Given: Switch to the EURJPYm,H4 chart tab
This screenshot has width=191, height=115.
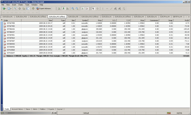Looking at the screenshot, I should click(165, 17).
